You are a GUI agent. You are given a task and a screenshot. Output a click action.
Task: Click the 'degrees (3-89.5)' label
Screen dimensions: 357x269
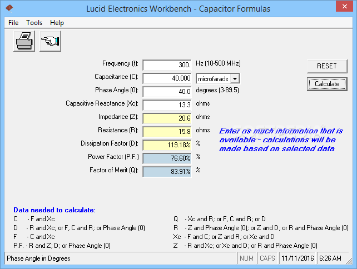pos(217,90)
